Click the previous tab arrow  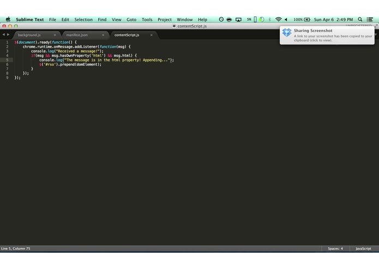coord(4,34)
